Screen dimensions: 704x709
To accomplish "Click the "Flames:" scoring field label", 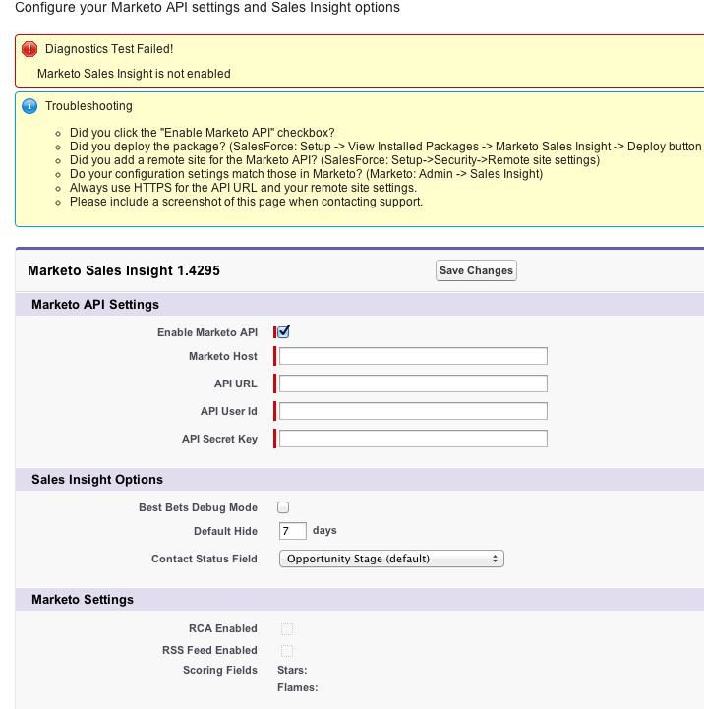I will [298, 687].
